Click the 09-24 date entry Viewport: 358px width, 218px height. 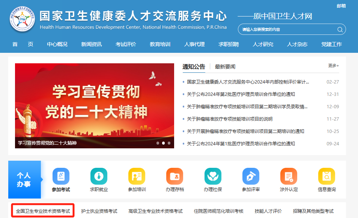(x=332, y=144)
